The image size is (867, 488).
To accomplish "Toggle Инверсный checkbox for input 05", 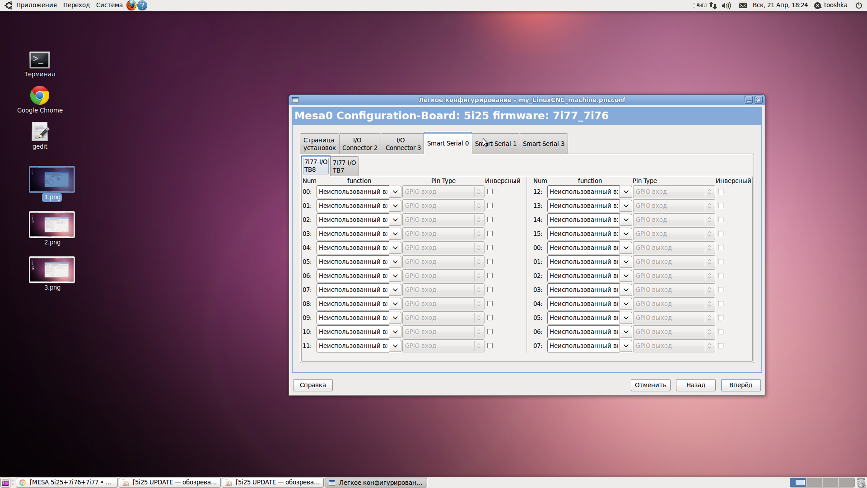I will point(490,262).
